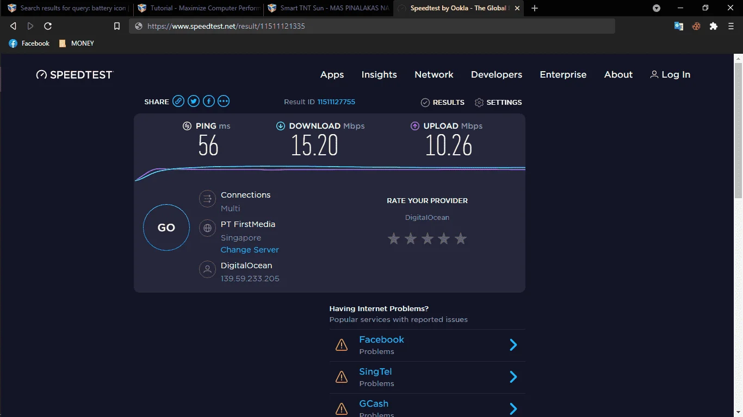Click the GCash problems warning icon
Image resolution: width=743 pixels, height=417 pixels.
click(x=342, y=409)
